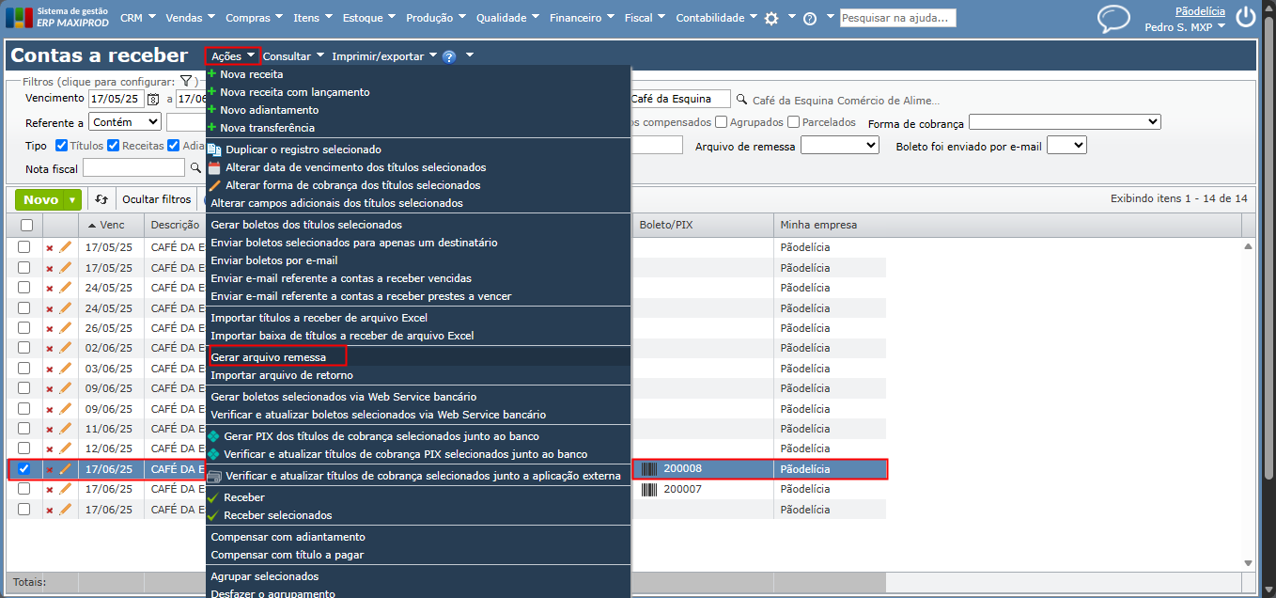Toggle the Parcelados checkbox

coord(793,122)
